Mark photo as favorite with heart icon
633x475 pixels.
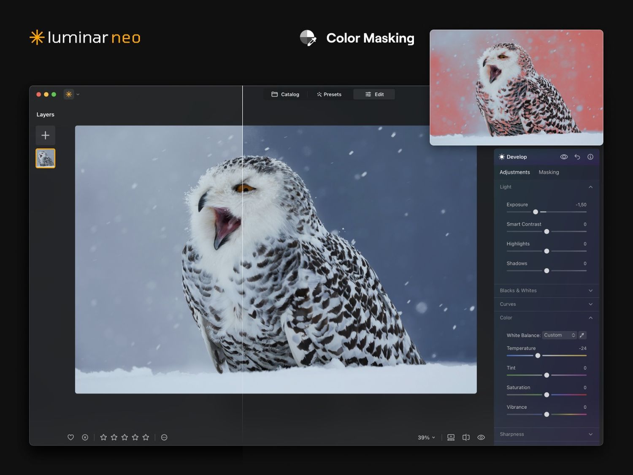[x=71, y=437]
